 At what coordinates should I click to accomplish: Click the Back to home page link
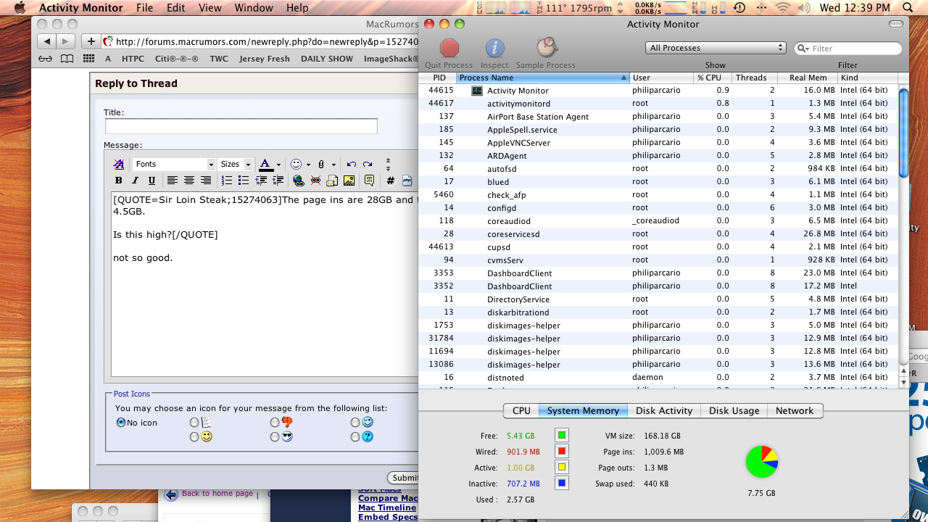click(x=217, y=493)
